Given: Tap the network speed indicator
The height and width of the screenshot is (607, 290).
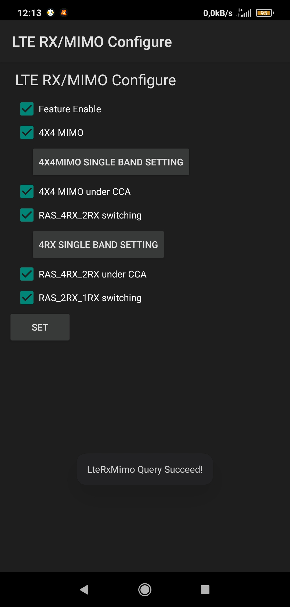Looking at the screenshot, I should coord(218,13).
